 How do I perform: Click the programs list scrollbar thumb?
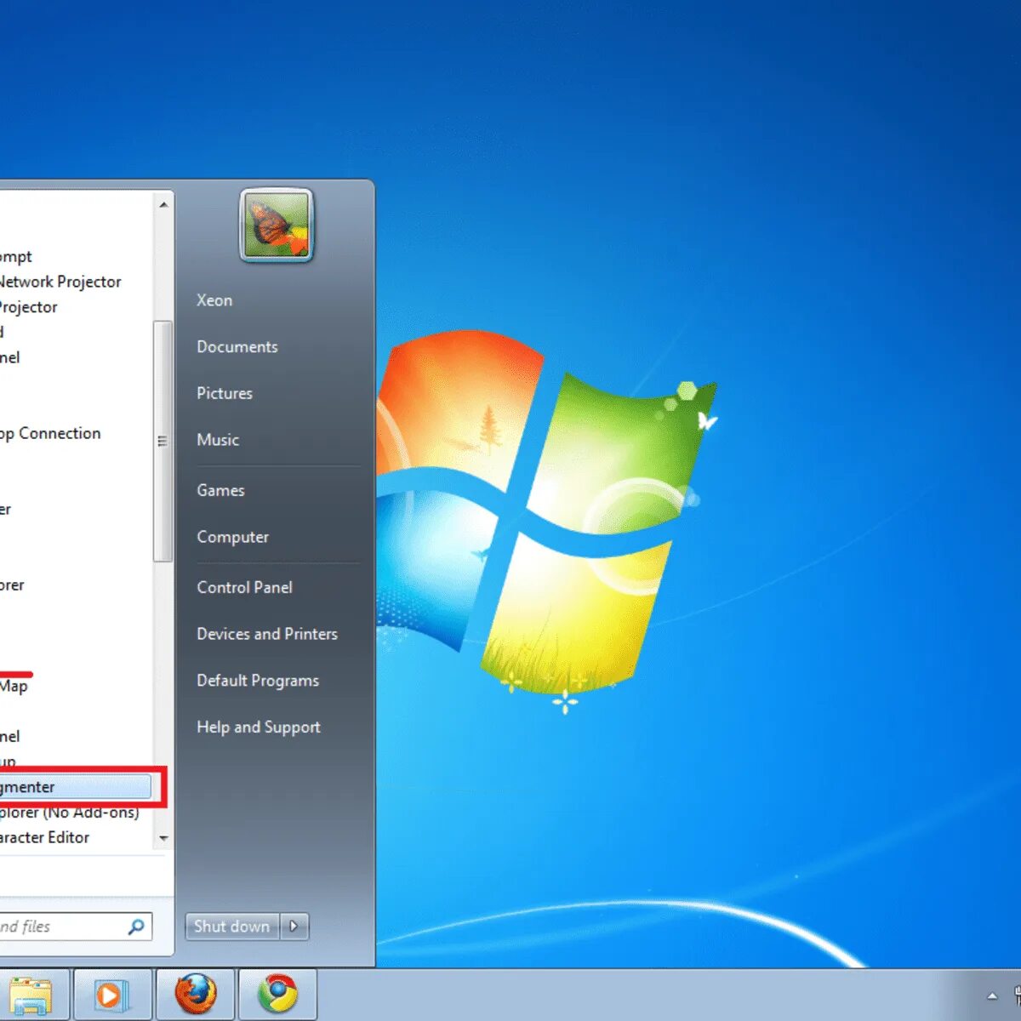coord(163,441)
